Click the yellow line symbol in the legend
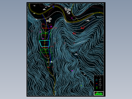132x99 pixels. click(97, 87)
